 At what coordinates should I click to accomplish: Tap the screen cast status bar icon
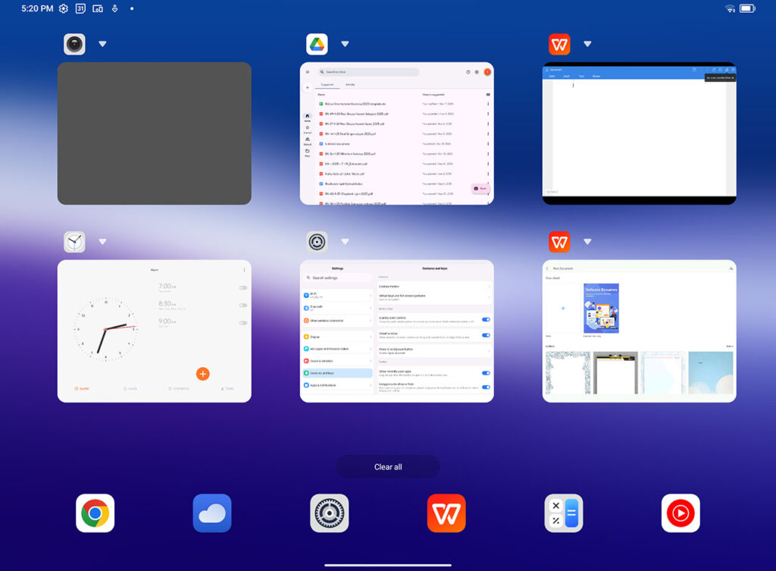pyautogui.click(x=98, y=8)
